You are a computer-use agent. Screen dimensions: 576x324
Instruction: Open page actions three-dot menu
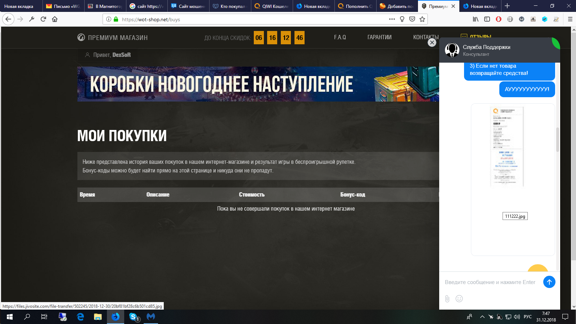(392, 19)
